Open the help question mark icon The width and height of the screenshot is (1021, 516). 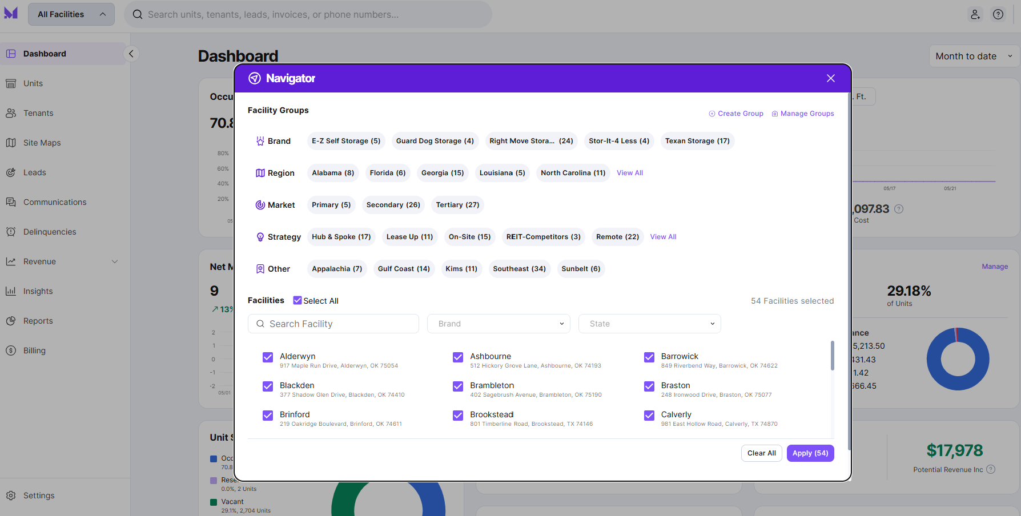pos(998,14)
